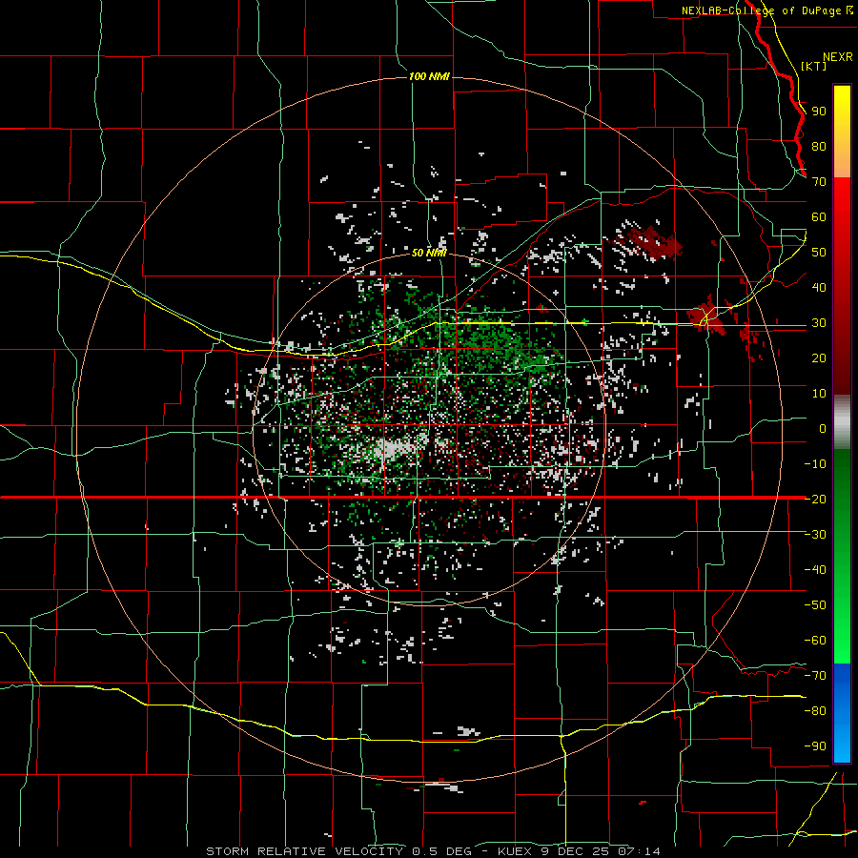Click the -90 scale label

[815, 746]
